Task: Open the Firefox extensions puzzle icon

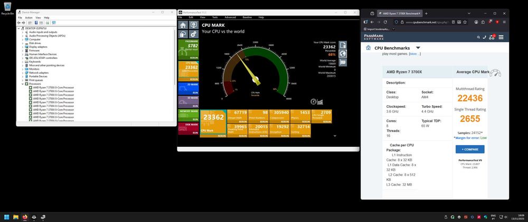Action: [483, 22]
